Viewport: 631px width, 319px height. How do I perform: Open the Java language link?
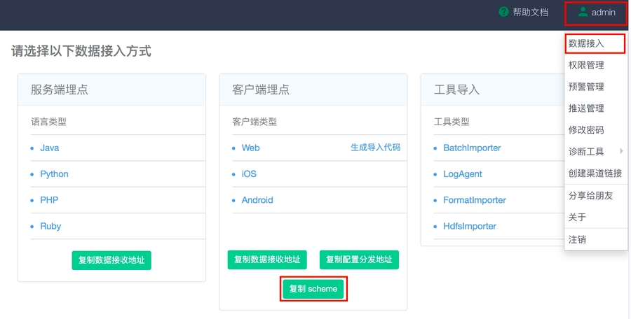(x=49, y=148)
